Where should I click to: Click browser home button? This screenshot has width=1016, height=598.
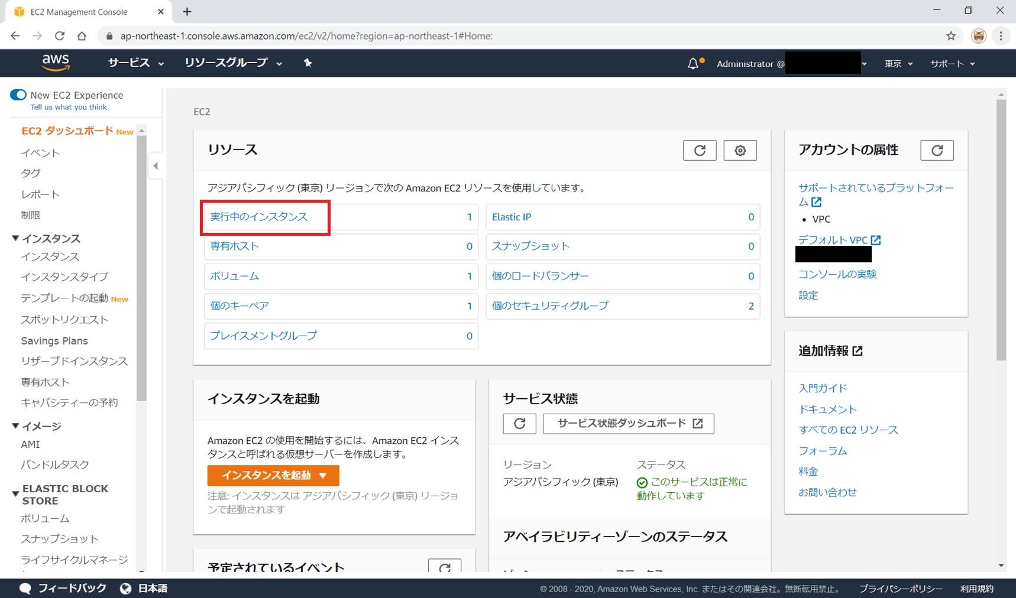(x=82, y=36)
